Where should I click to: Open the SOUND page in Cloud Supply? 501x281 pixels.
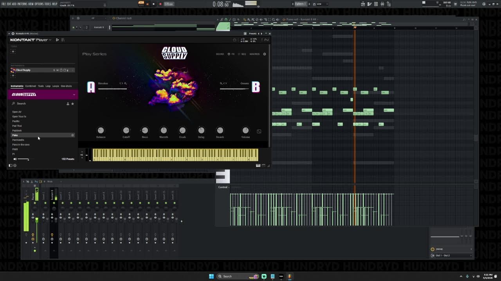pos(220,54)
